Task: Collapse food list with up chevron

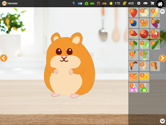Action: click(x=162, y=11)
